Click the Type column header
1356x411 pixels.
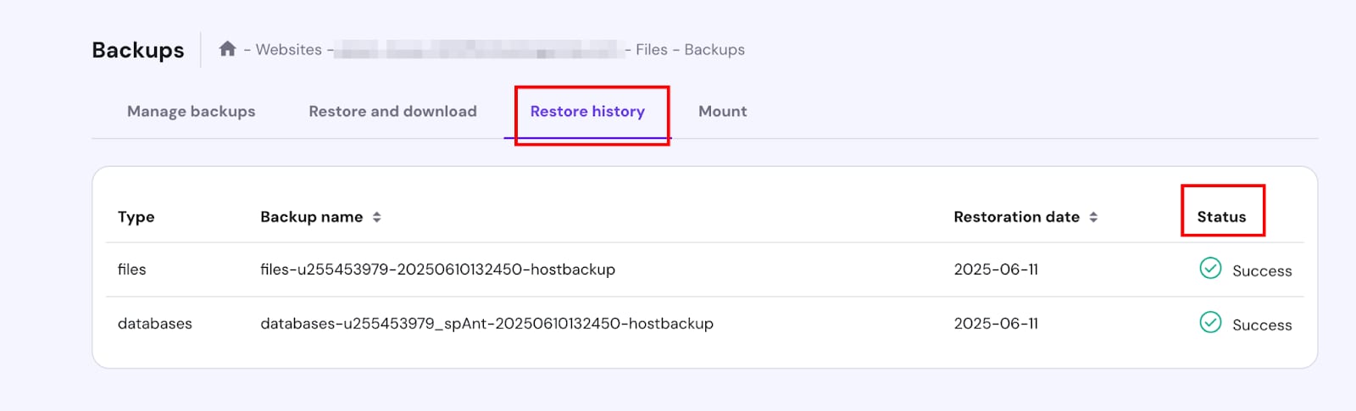136,217
